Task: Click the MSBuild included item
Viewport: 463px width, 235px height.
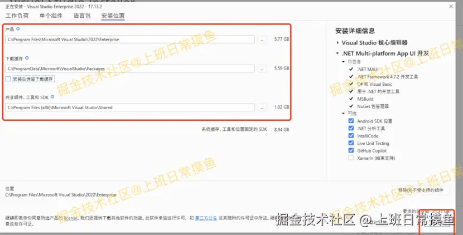Action: [x=365, y=99]
